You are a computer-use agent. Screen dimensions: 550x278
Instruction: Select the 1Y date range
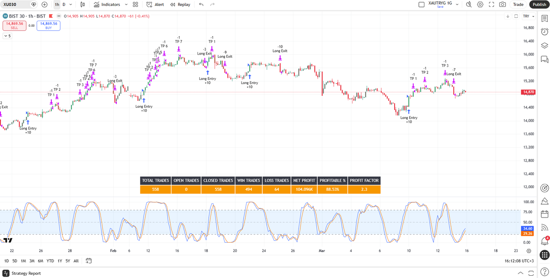tap(60, 261)
